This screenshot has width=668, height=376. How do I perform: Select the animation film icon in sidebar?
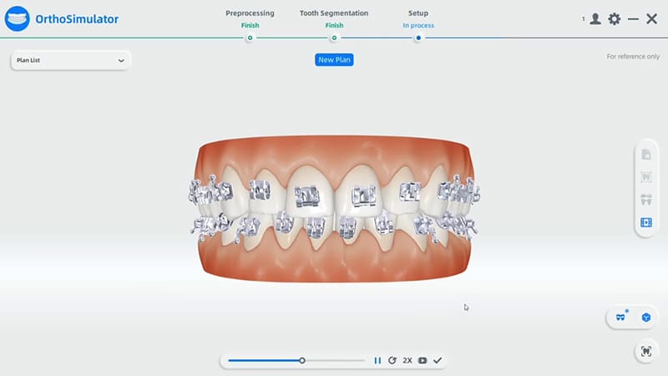tap(646, 222)
